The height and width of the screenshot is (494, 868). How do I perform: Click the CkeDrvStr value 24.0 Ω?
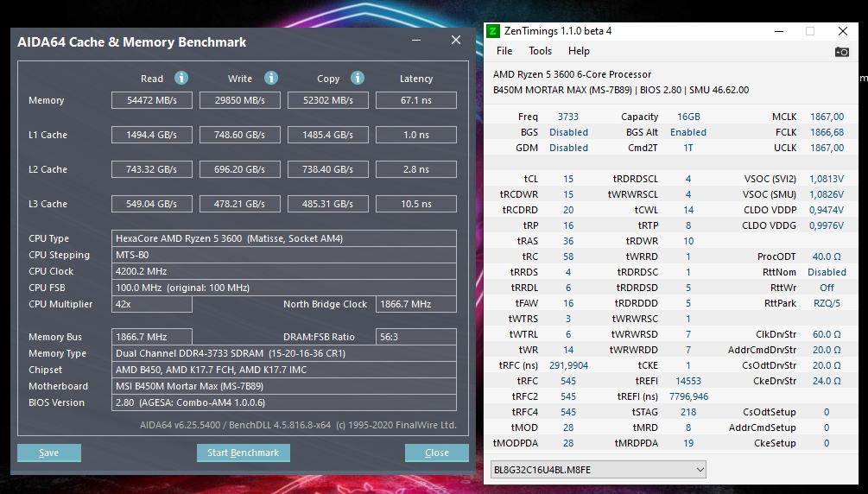pos(827,381)
